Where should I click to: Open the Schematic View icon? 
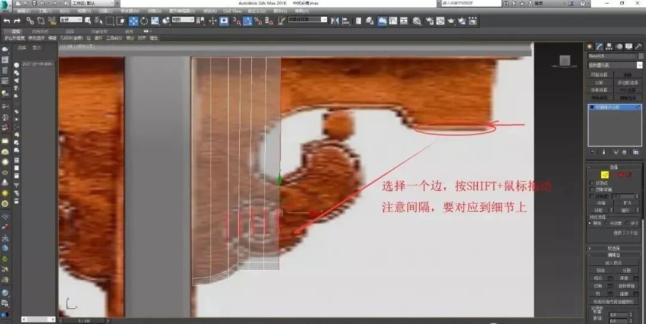(404, 20)
